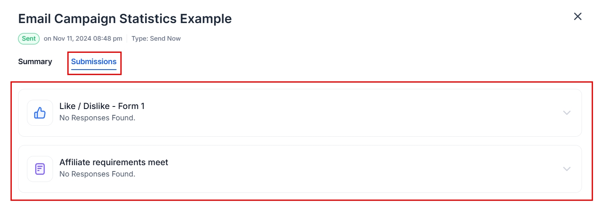This screenshot has height=218, width=598.
Task: Click No Responses Found under Like / Dislike
Action: click(97, 118)
